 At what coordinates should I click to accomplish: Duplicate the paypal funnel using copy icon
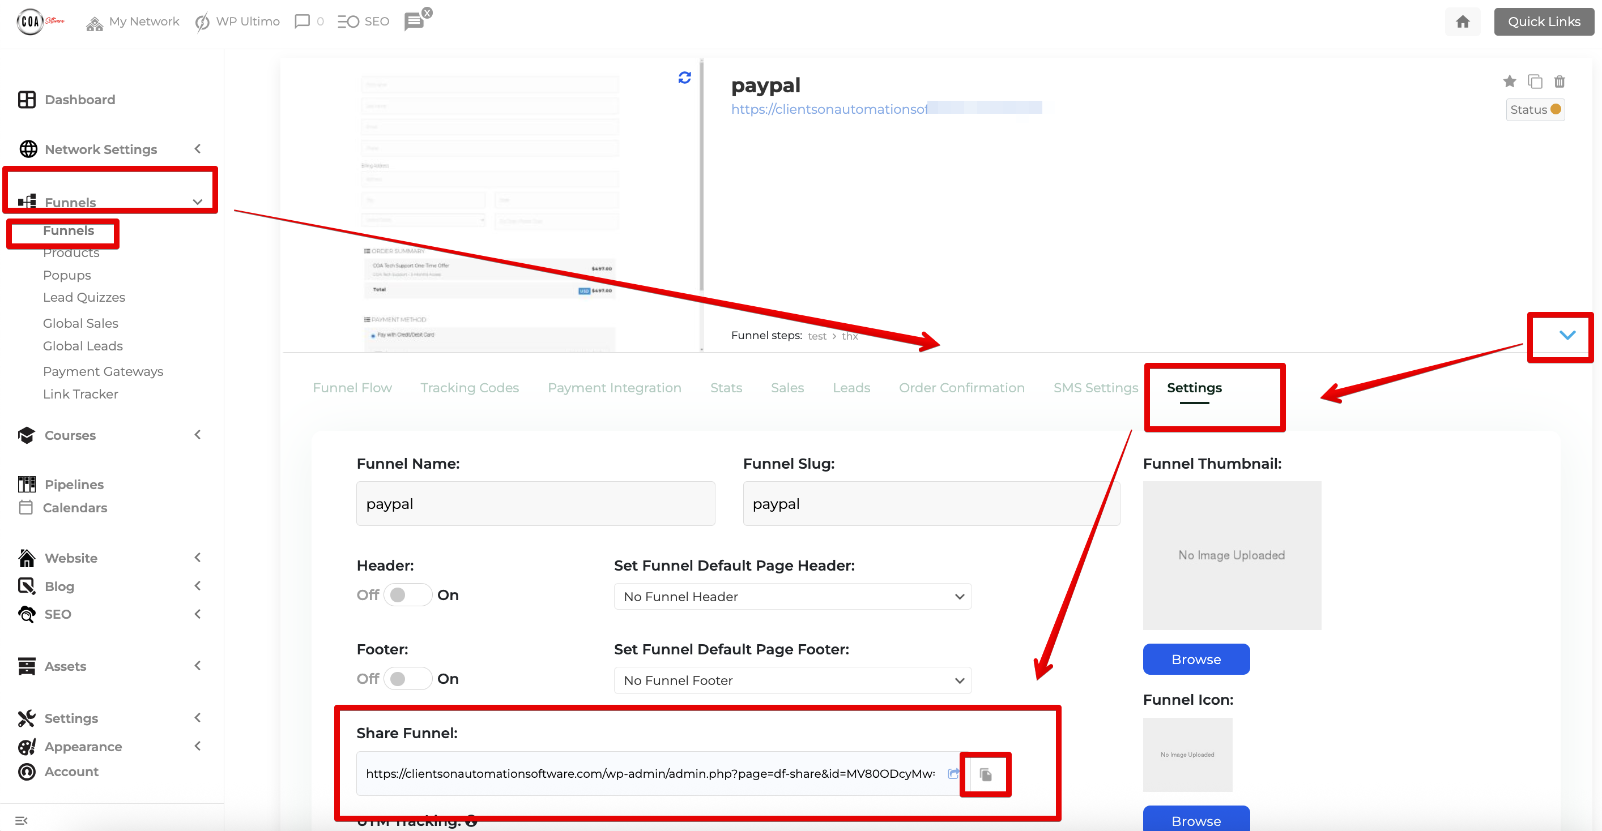click(1535, 82)
